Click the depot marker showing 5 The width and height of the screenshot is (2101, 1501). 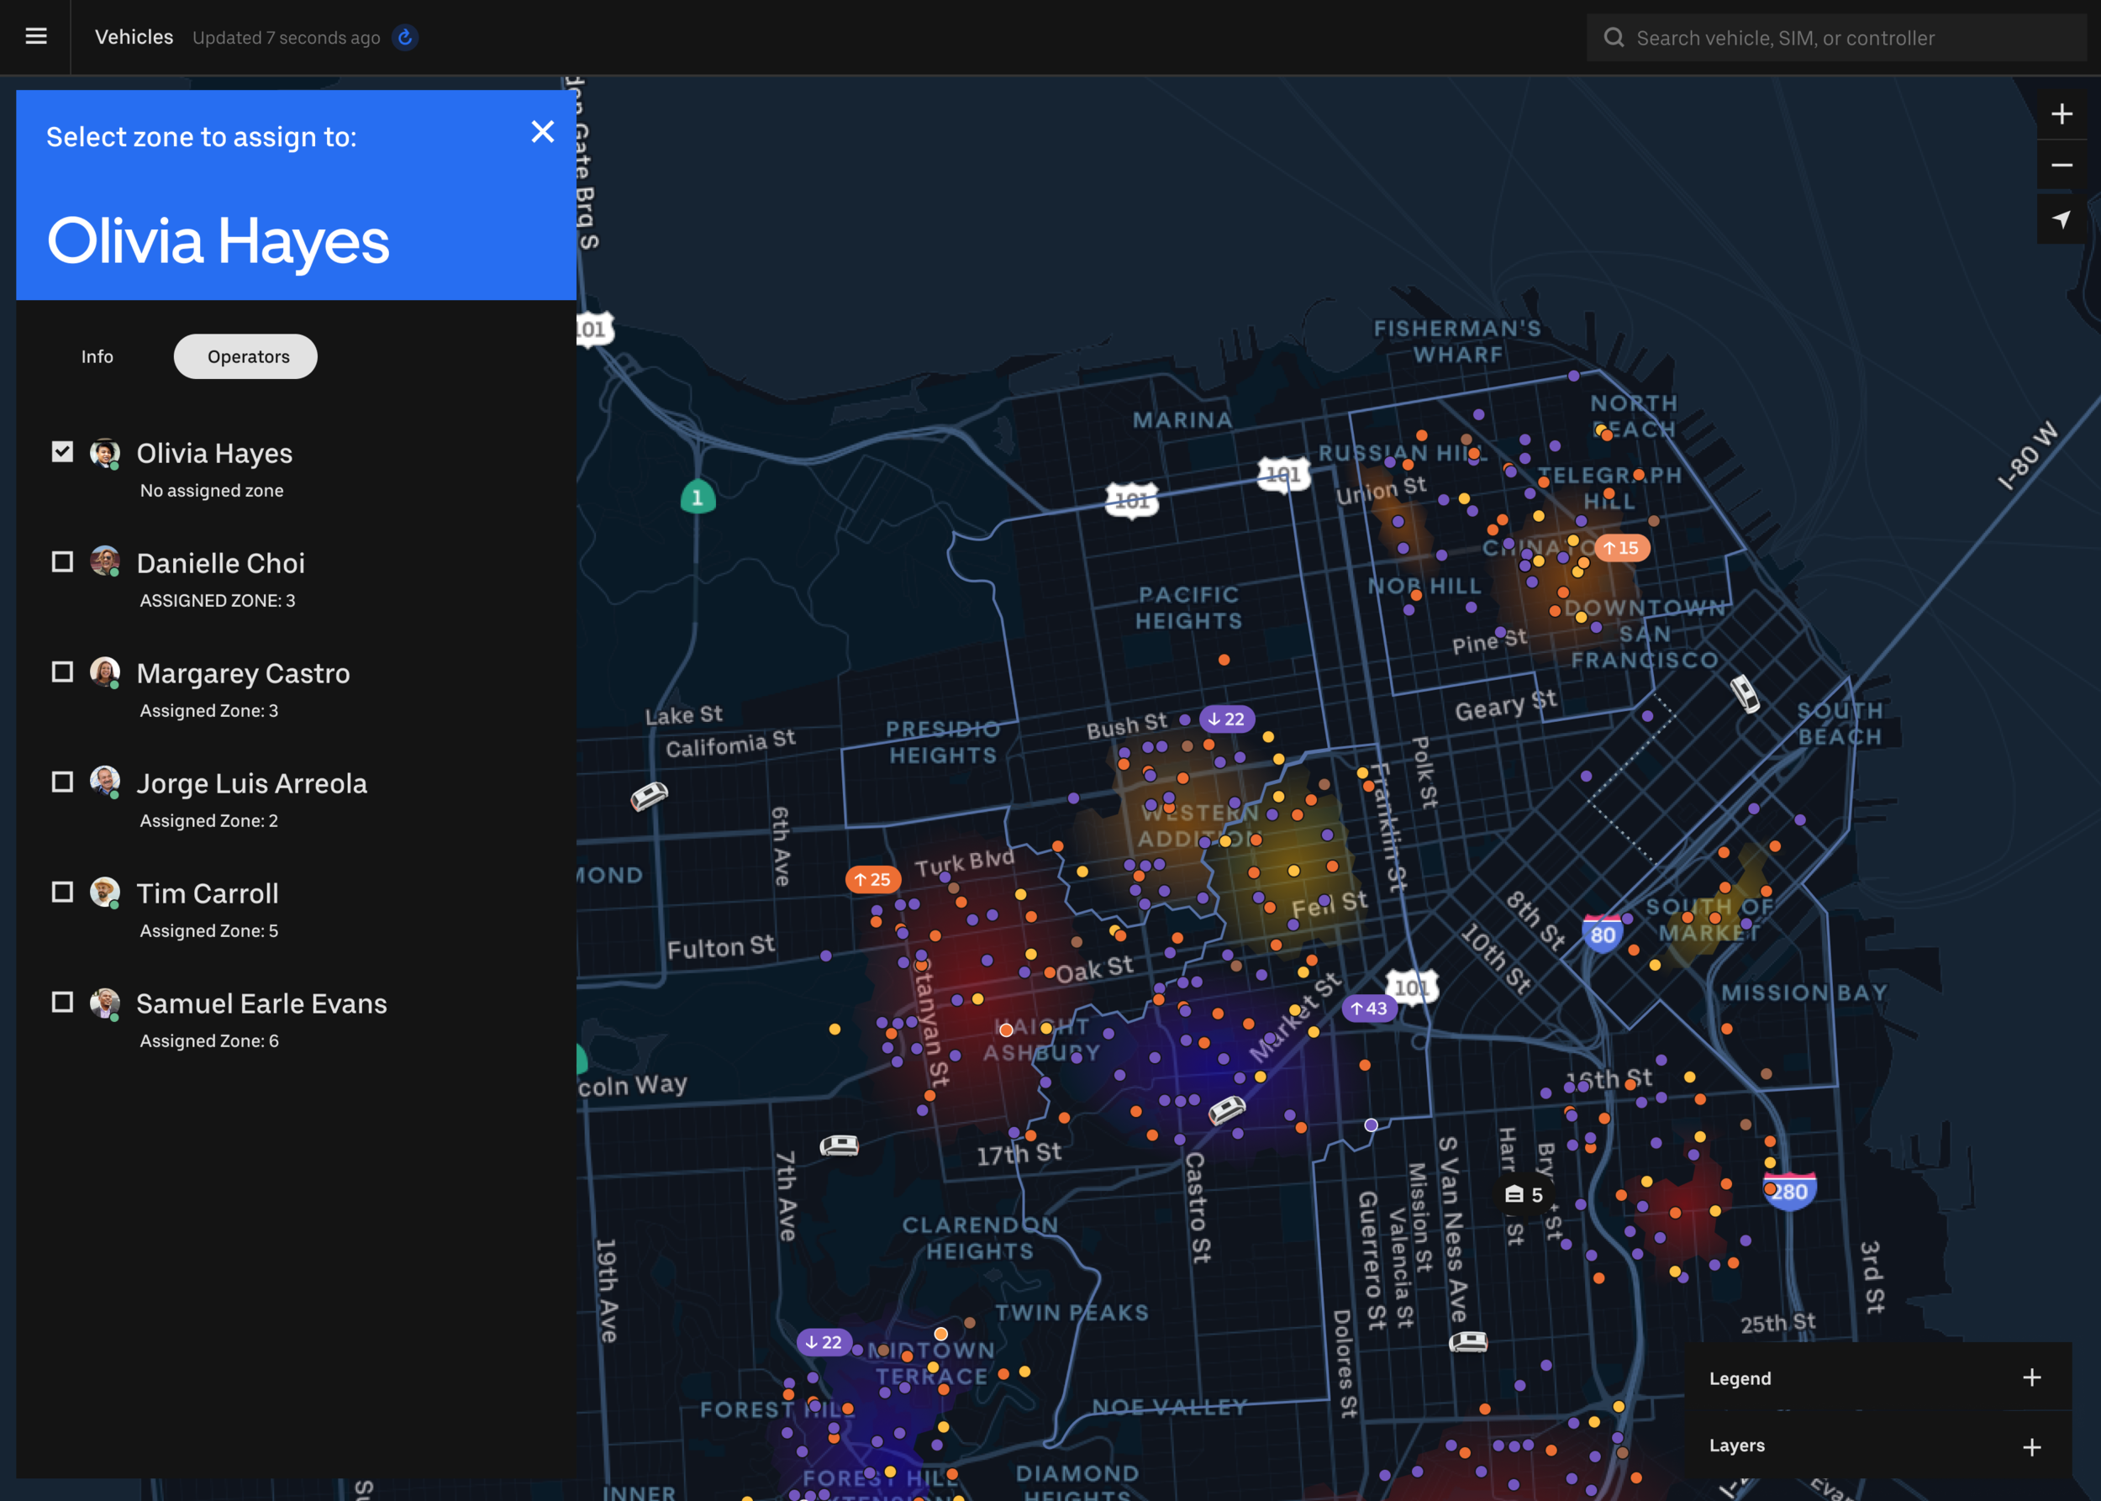(x=1524, y=1194)
